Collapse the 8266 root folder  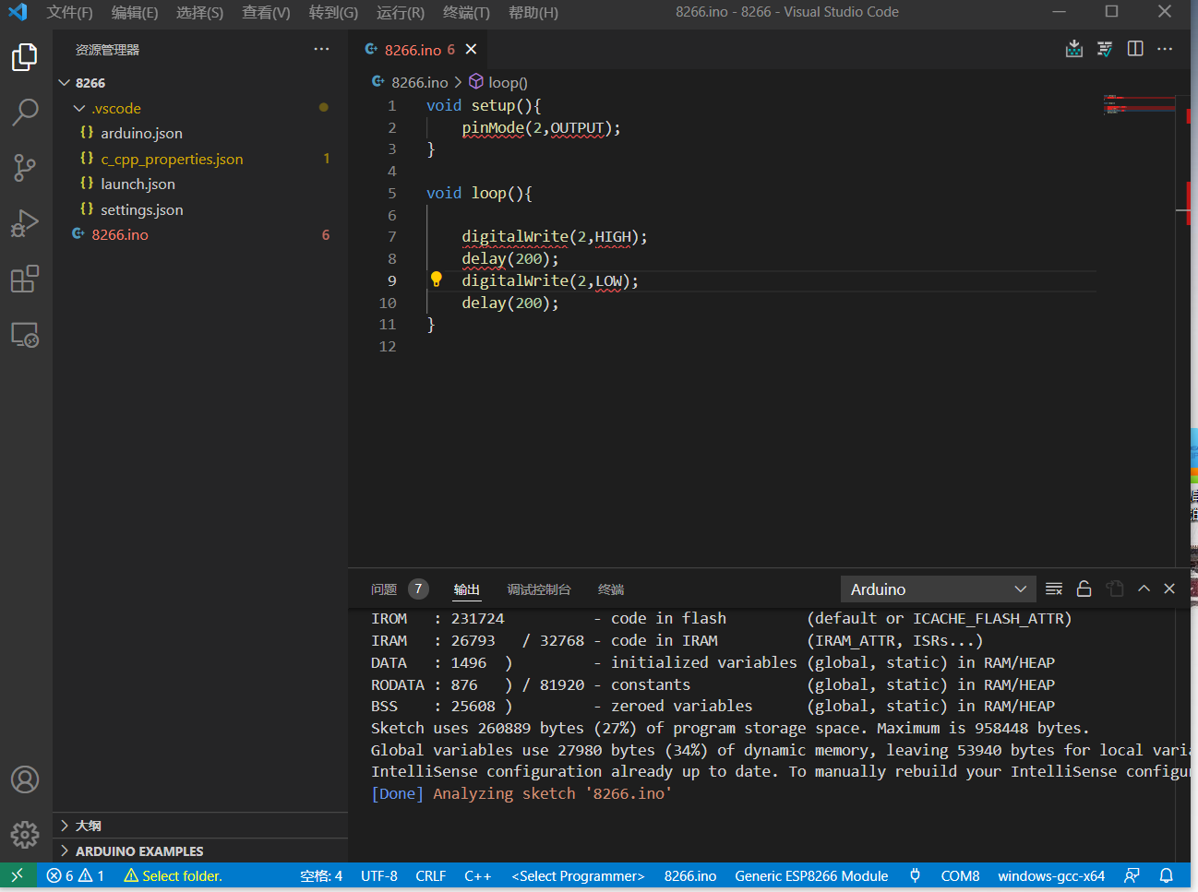(200, 82)
